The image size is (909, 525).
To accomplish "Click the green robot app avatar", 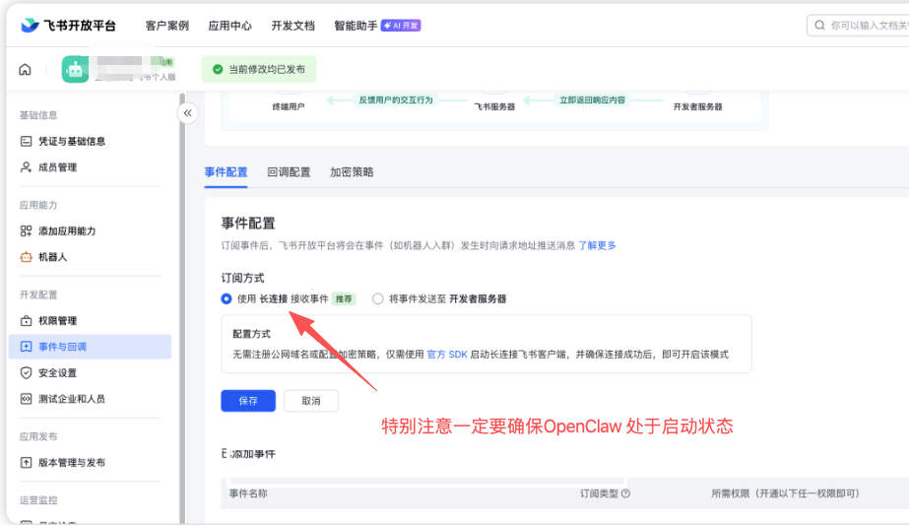I will [76, 70].
